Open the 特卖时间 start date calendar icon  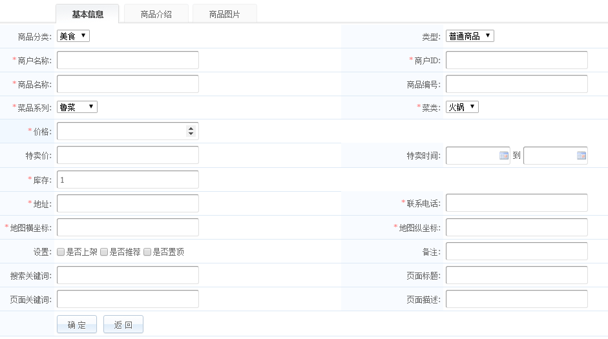pos(504,156)
